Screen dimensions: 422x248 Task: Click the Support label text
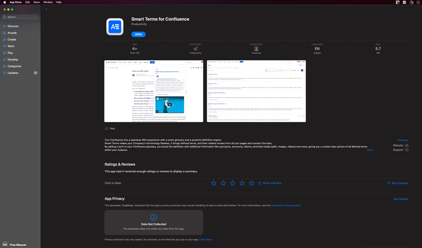pyautogui.click(x=398, y=150)
